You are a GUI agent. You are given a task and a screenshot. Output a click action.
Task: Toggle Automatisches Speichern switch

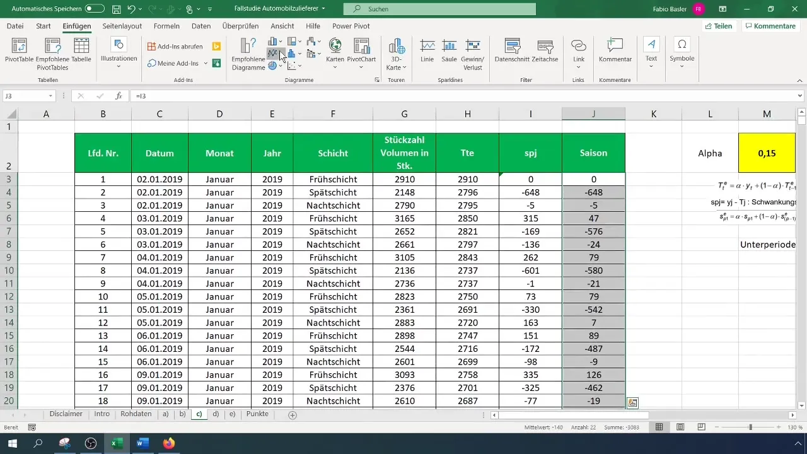pos(95,9)
